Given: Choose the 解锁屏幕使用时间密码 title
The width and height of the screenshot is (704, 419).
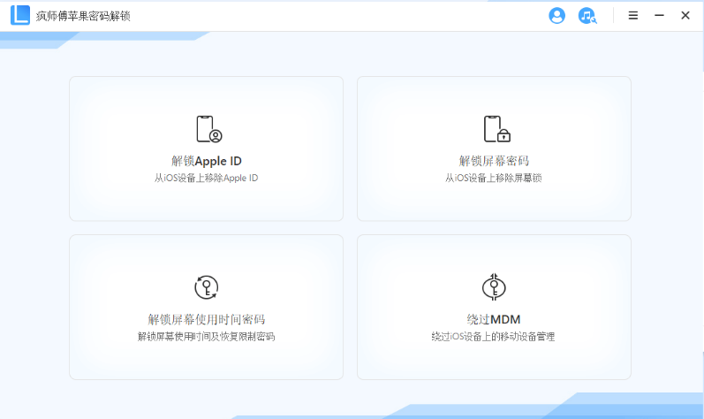Looking at the screenshot, I should click(x=206, y=319).
